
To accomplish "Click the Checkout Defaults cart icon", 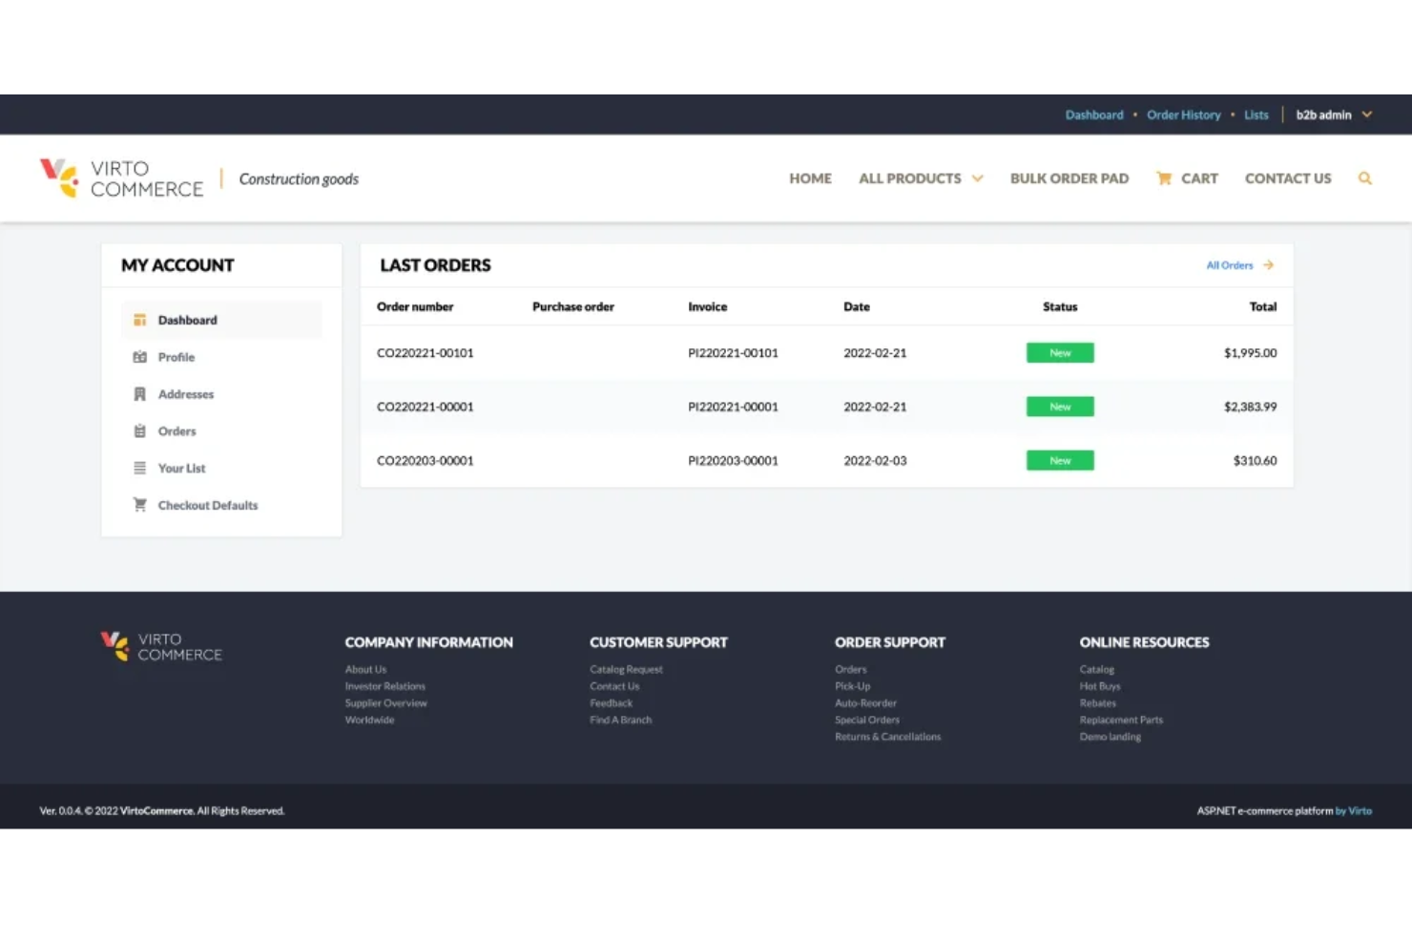I will [139, 504].
